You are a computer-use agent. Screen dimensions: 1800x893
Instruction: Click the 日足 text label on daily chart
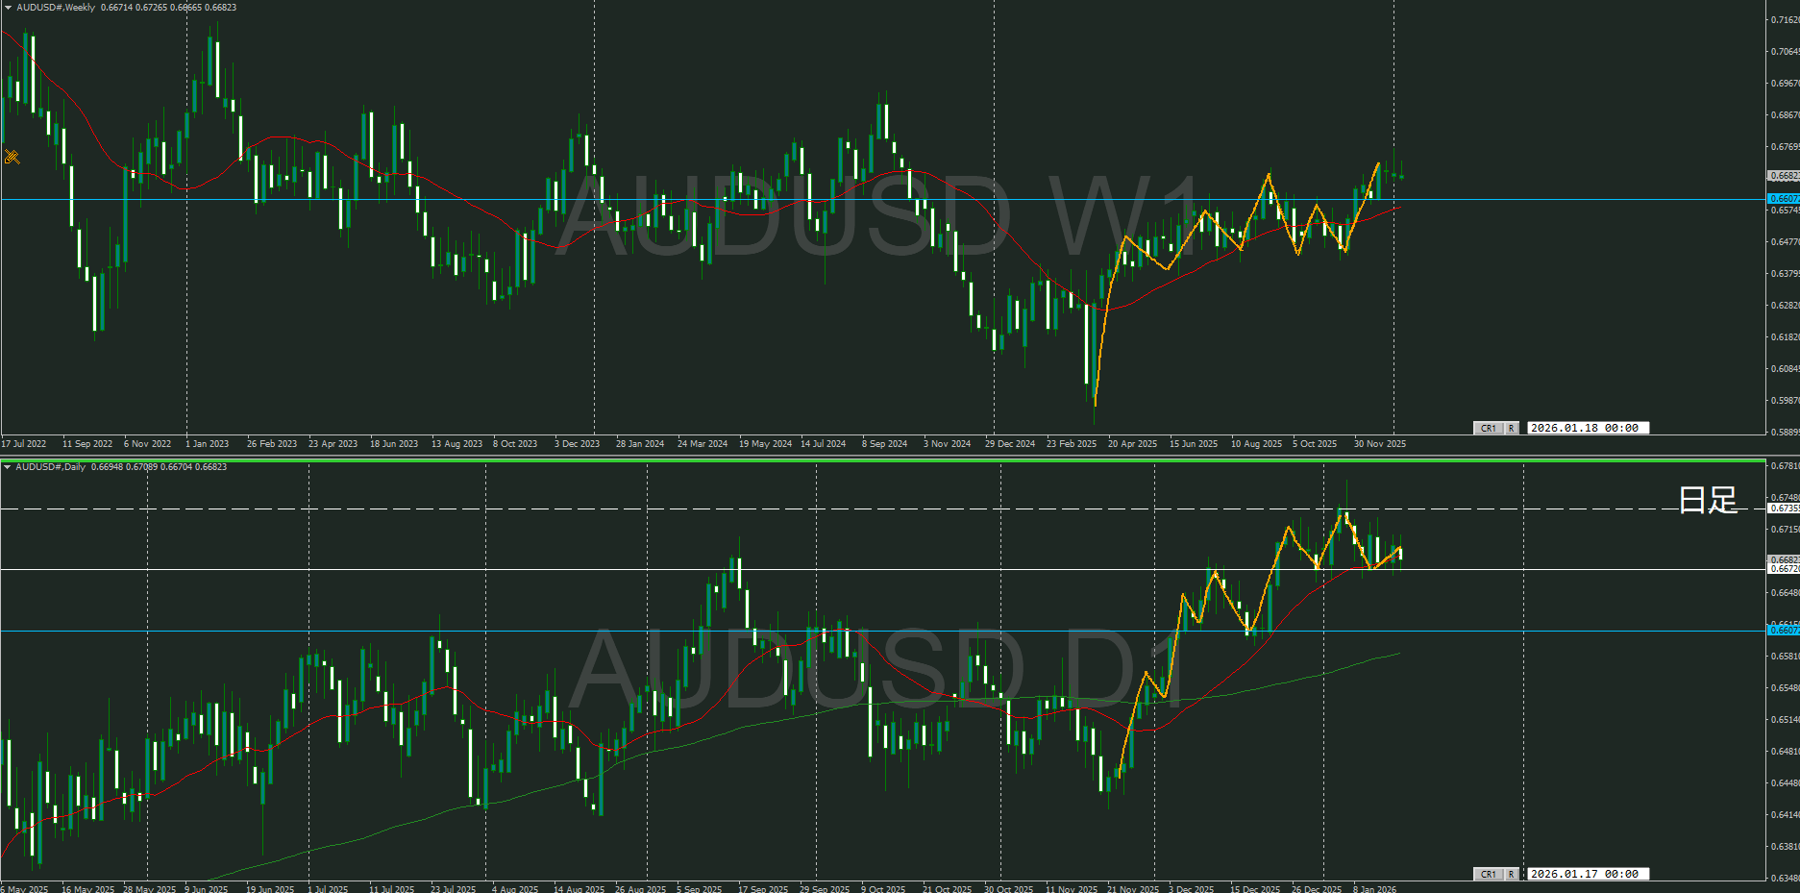1707,500
